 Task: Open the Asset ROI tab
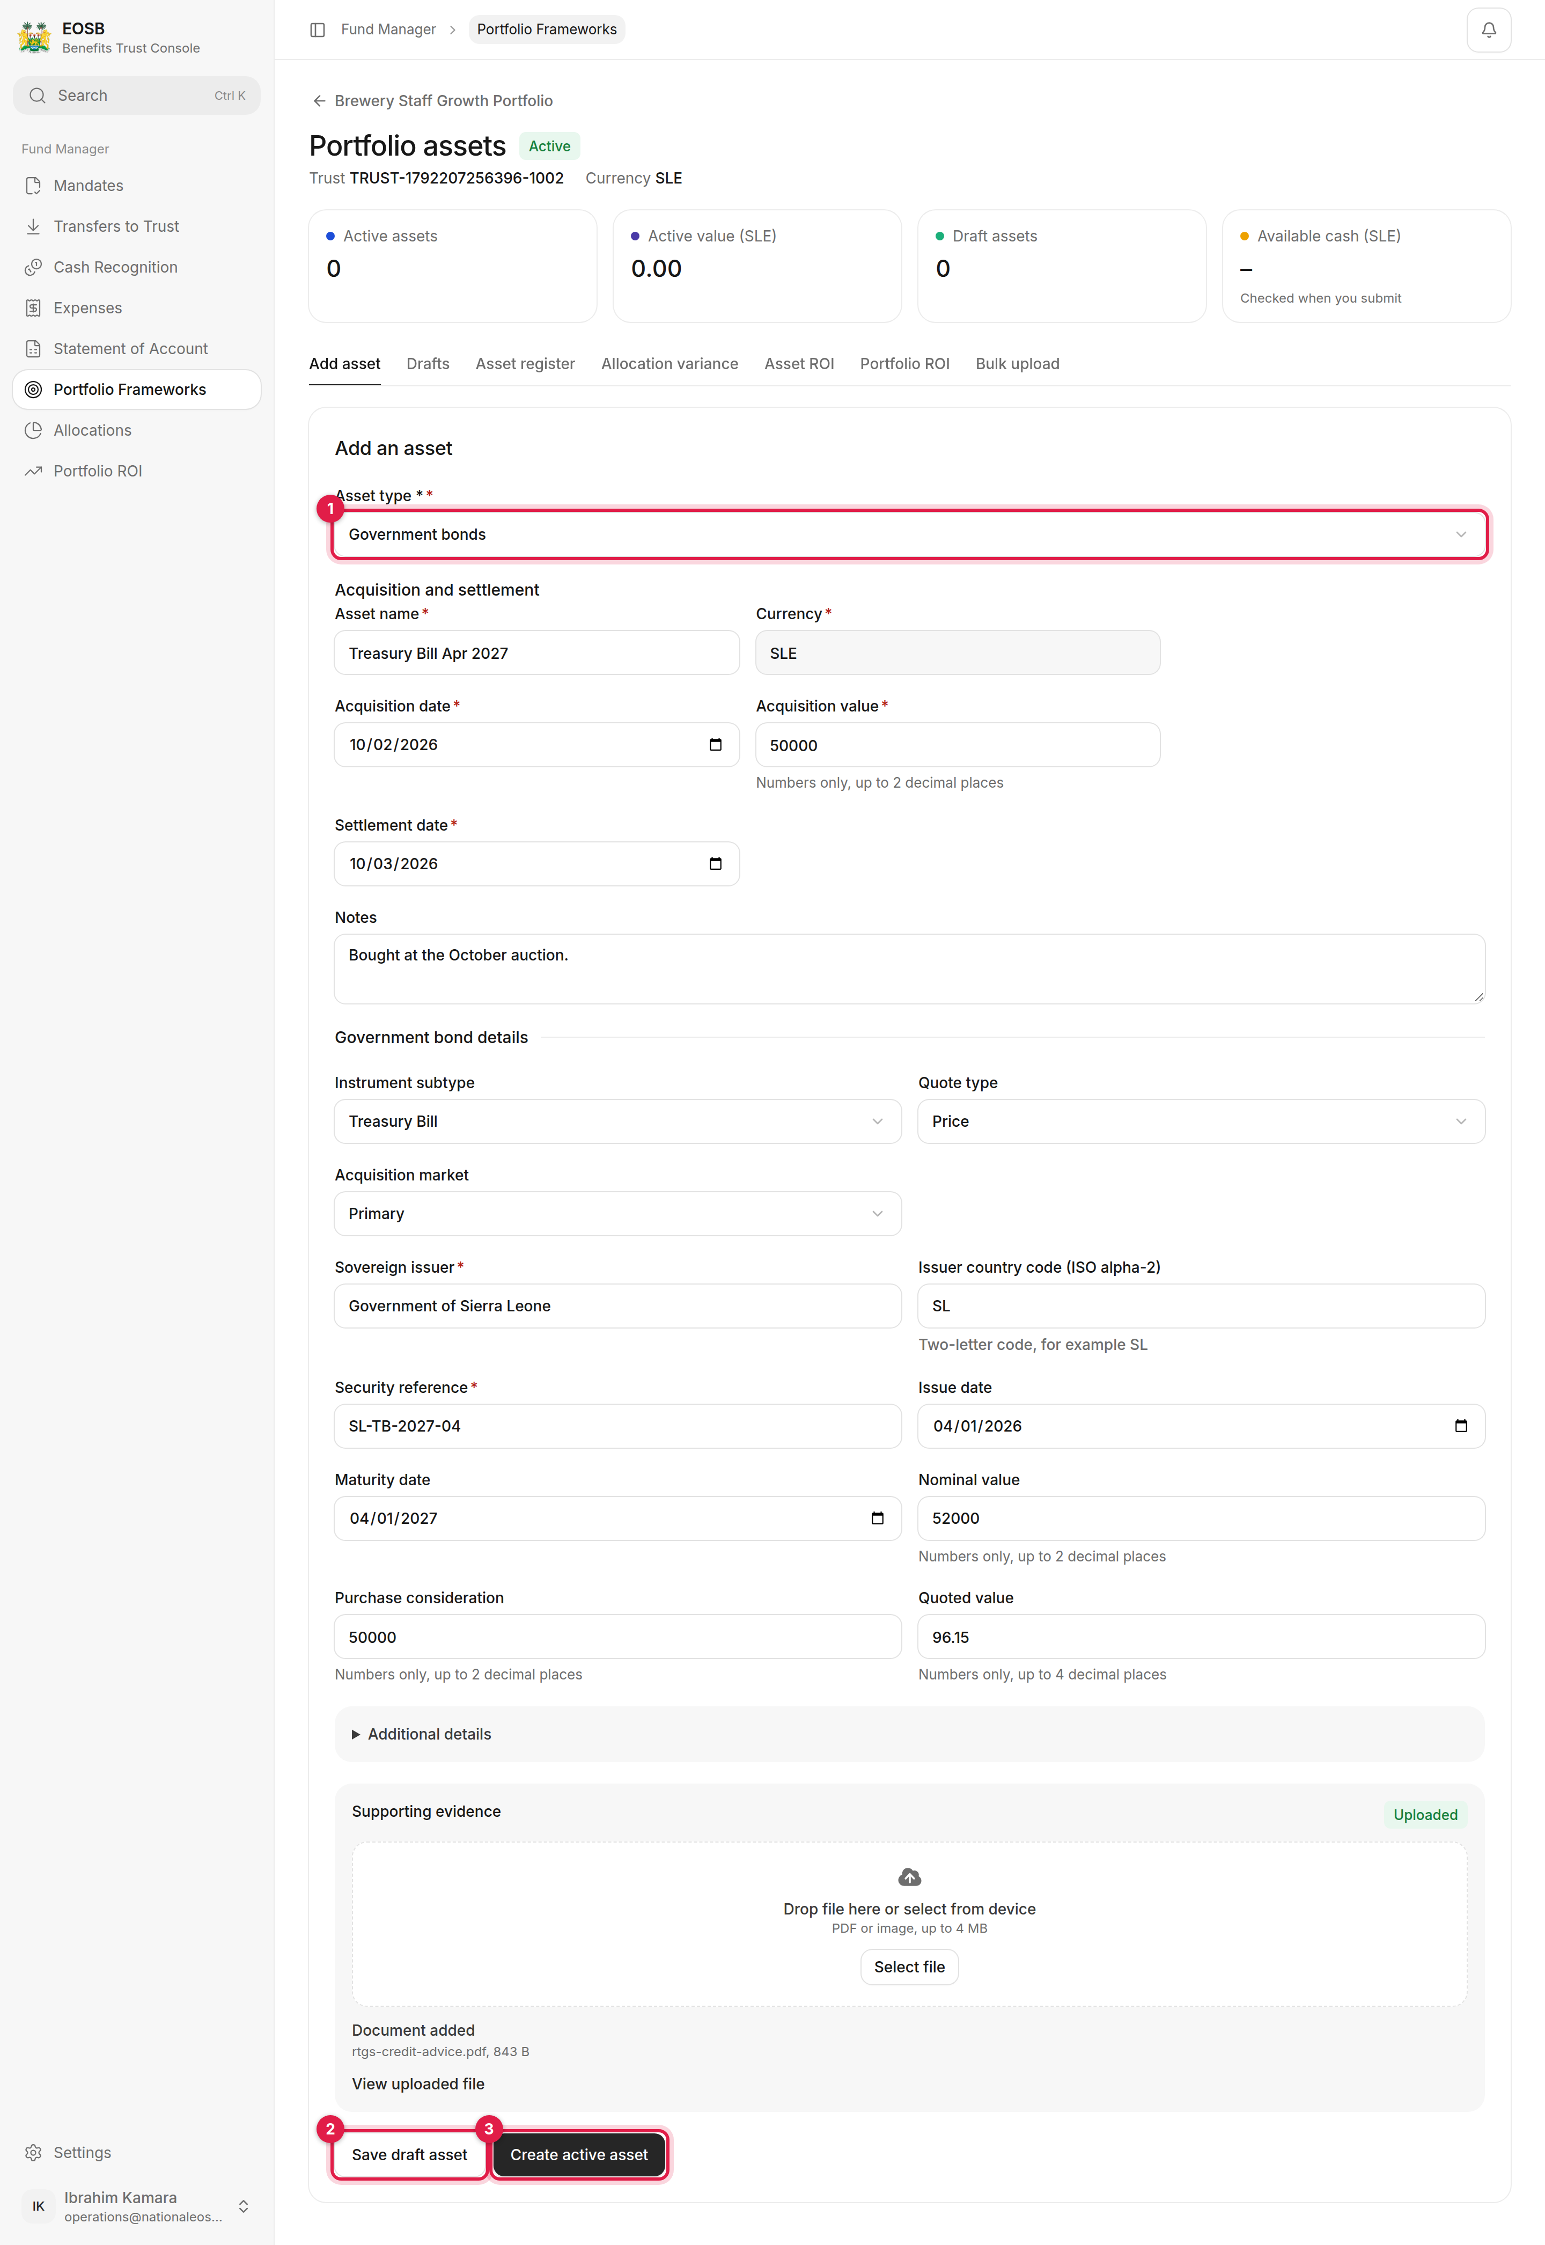[x=799, y=364]
